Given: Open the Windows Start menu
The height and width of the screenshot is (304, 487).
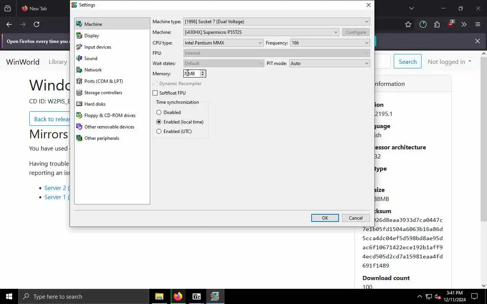Looking at the screenshot, I should (9, 296).
